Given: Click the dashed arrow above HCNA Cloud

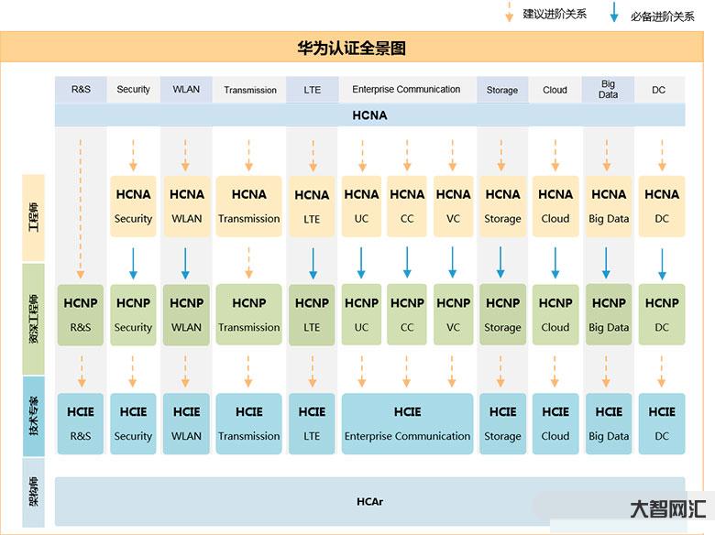Looking at the screenshot, I should click(x=555, y=154).
